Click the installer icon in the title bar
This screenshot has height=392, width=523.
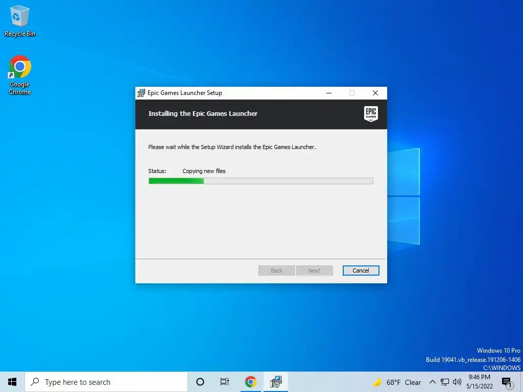141,93
